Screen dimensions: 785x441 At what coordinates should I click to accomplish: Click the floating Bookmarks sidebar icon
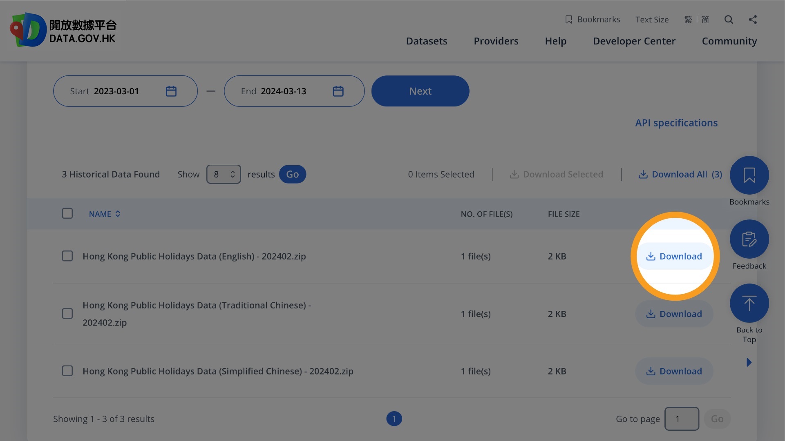[749, 175]
